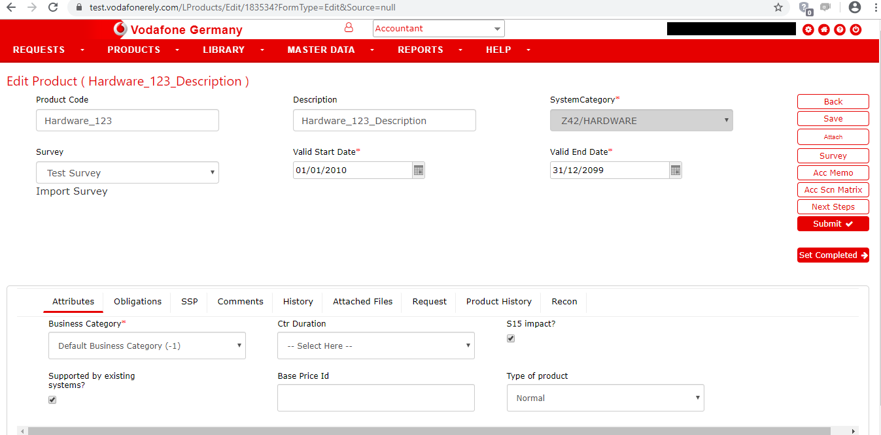Go to the red home icon

(824, 29)
